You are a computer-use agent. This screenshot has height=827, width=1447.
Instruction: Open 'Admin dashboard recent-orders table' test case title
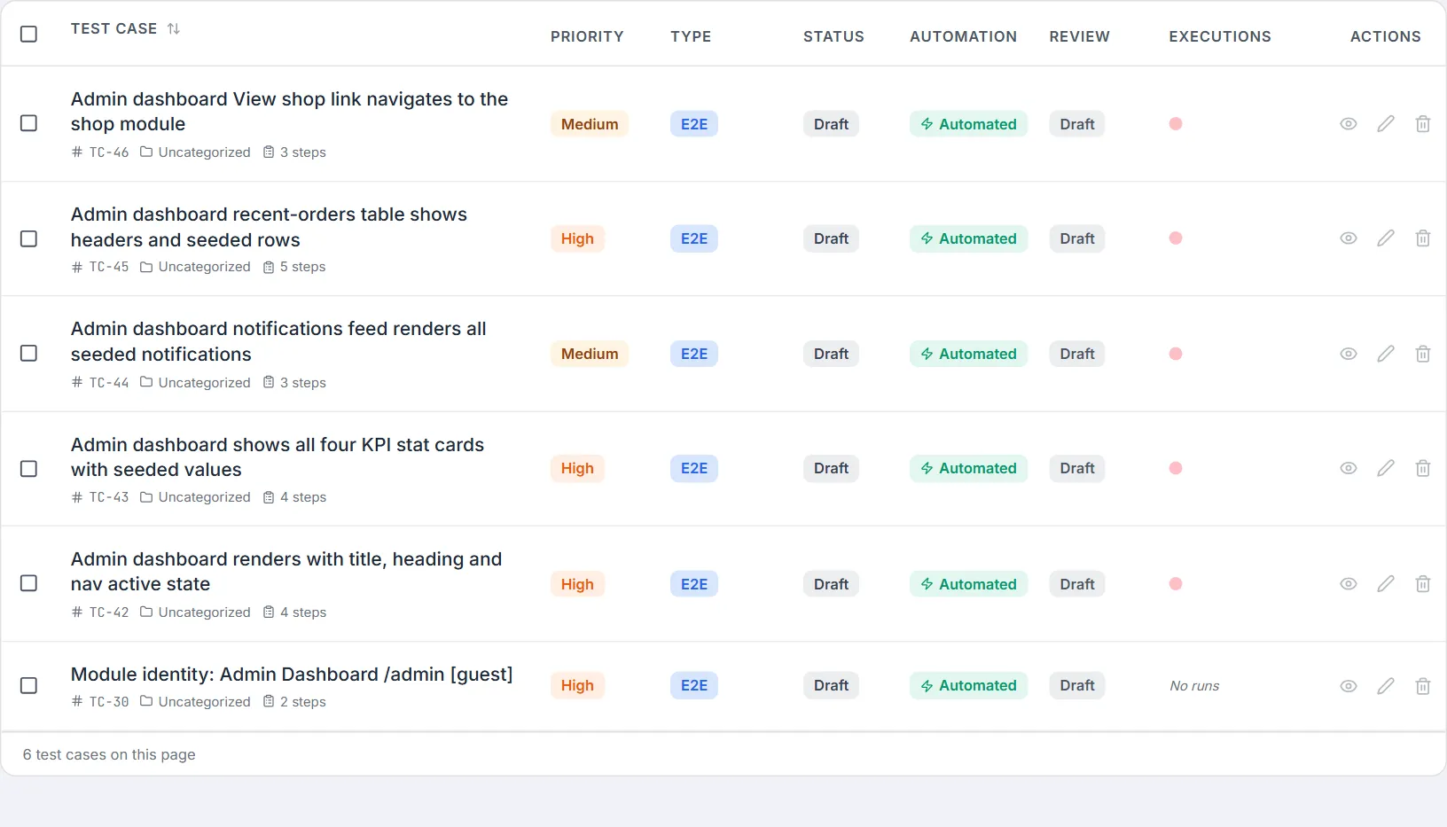[269, 227]
